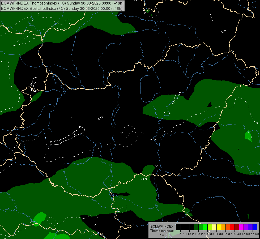
Task: Pick the pale yellow 30–31 legend swatch
Action: click(214, 227)
